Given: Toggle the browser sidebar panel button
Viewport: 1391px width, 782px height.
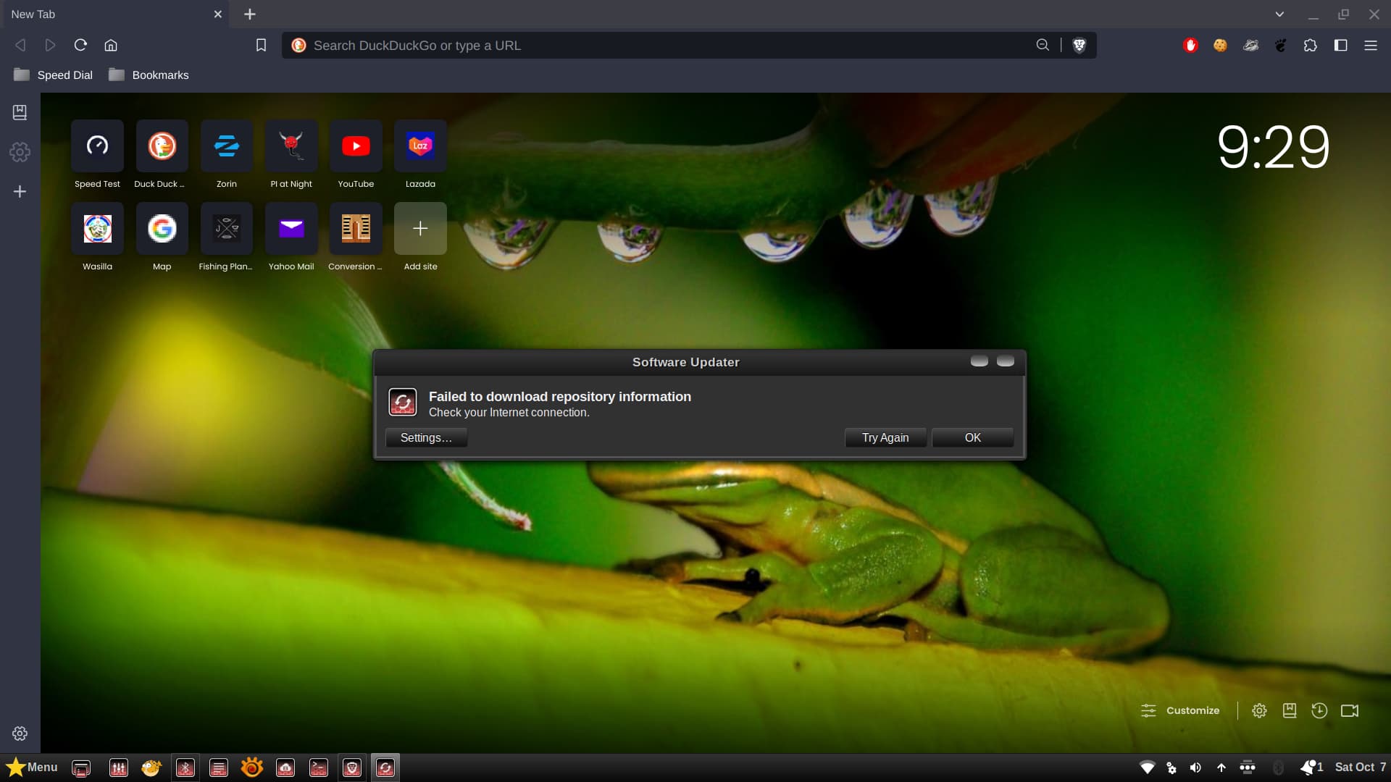Looking at the screenshot, I should click(x=1340, y=45).
